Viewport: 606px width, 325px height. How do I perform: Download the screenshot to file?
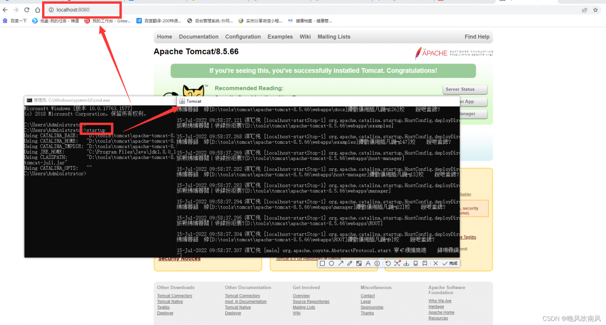(406, 264)
